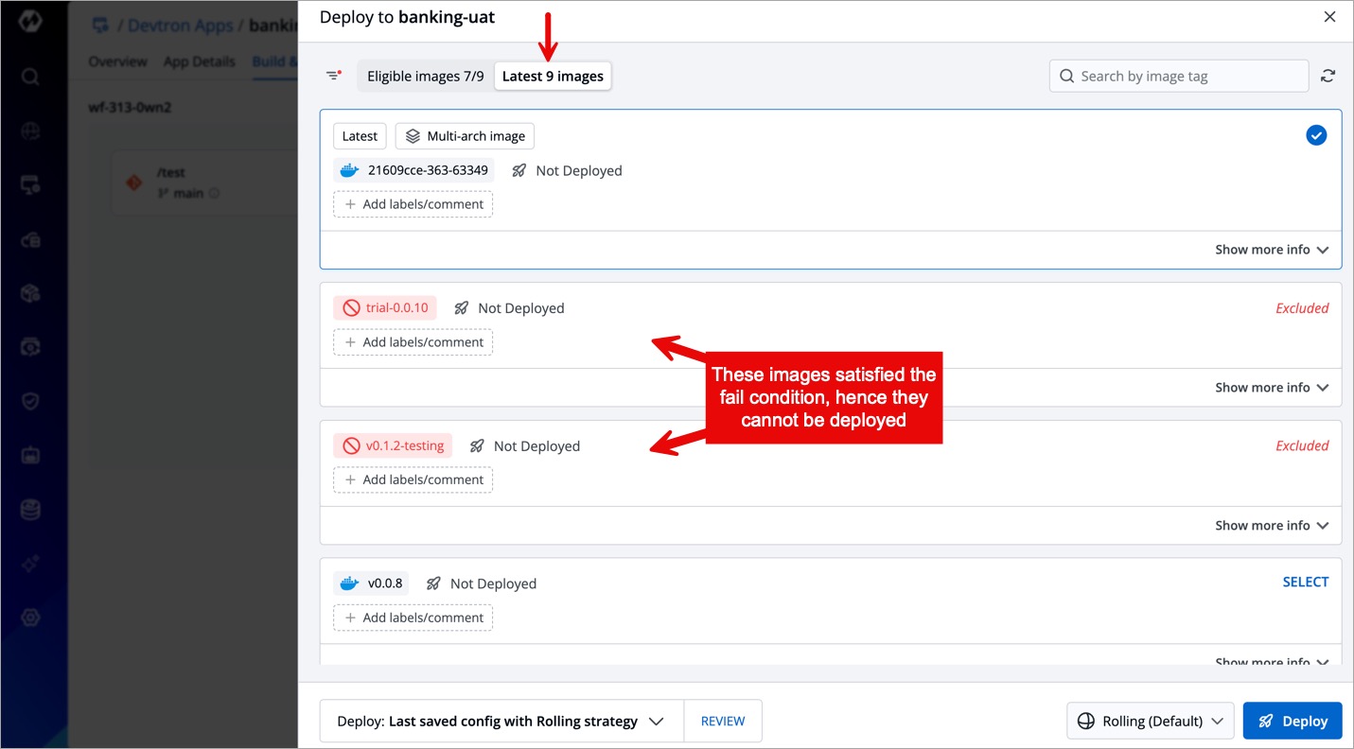
Task: Click the excluded icon on trial-0.0.10
Action: point(351,308)
